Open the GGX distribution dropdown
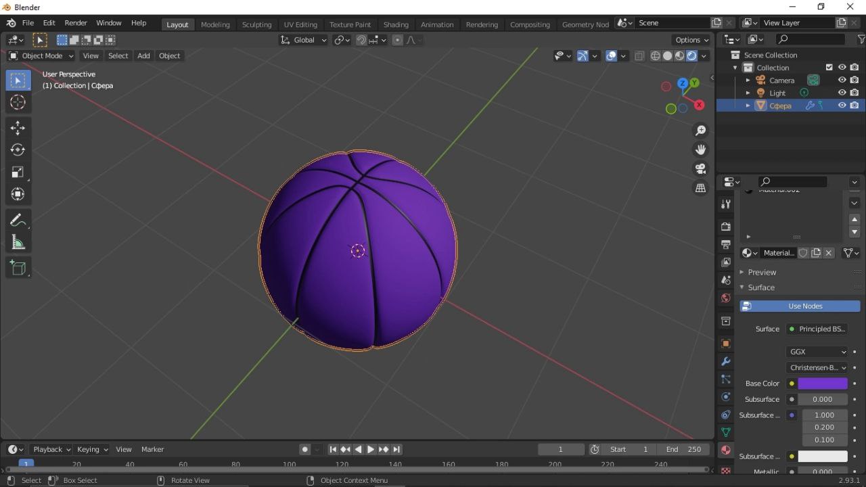Screen dimensions: 866x487 [817, 352]
